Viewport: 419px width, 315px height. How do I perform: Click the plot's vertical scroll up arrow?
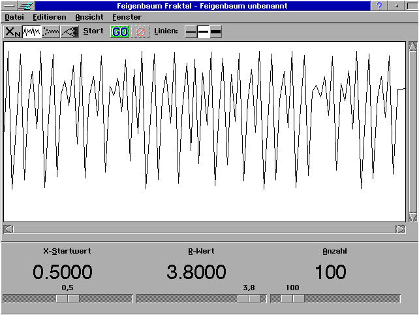click(x=412, y=46)
